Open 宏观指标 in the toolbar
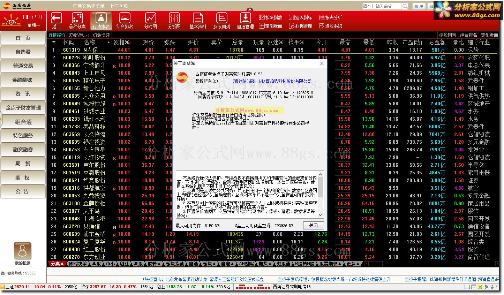 pyautogui.click(x=300, y=17)
